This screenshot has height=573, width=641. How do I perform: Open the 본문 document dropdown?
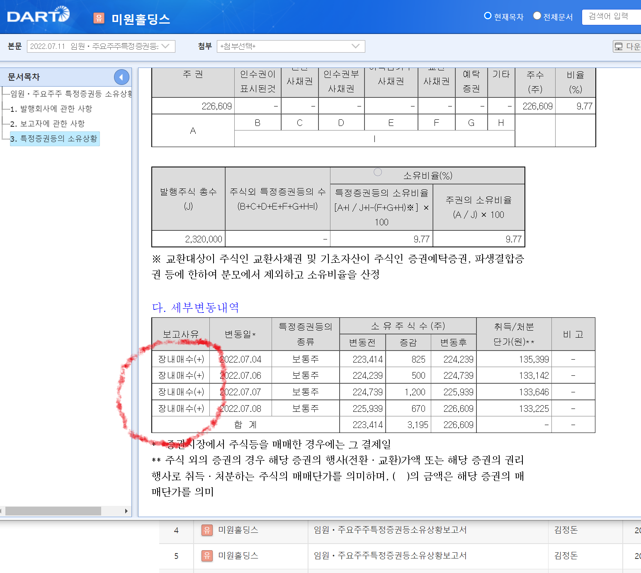[101, 46]
